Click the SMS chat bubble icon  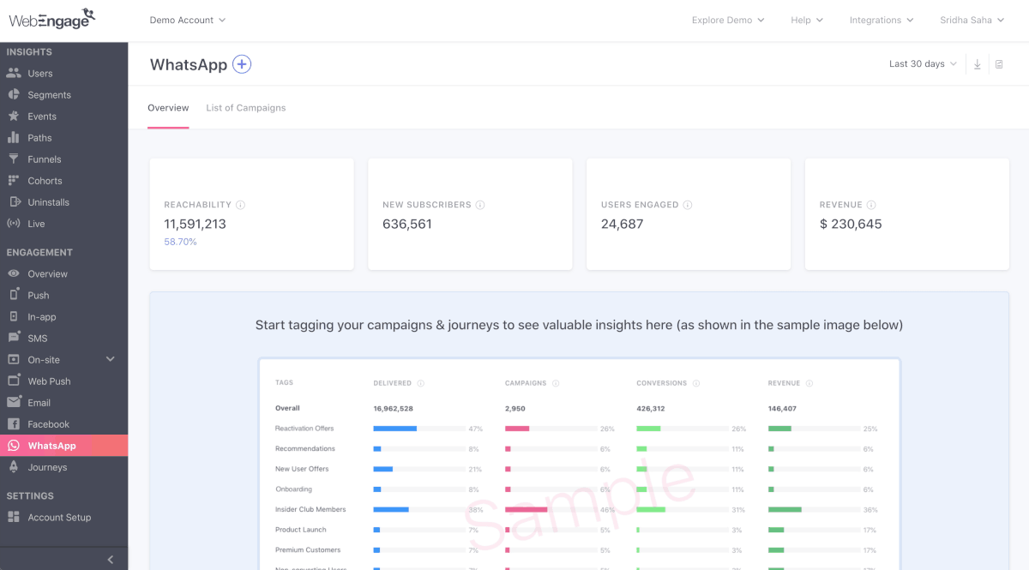(x=14, y=339)
